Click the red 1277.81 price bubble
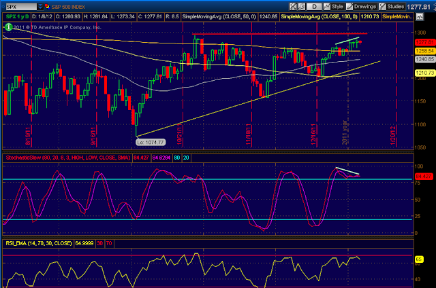The height and width of the screenshot is (288, 436). point(424,42)
